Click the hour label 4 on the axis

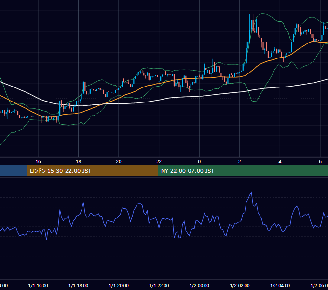click(280, 162)
